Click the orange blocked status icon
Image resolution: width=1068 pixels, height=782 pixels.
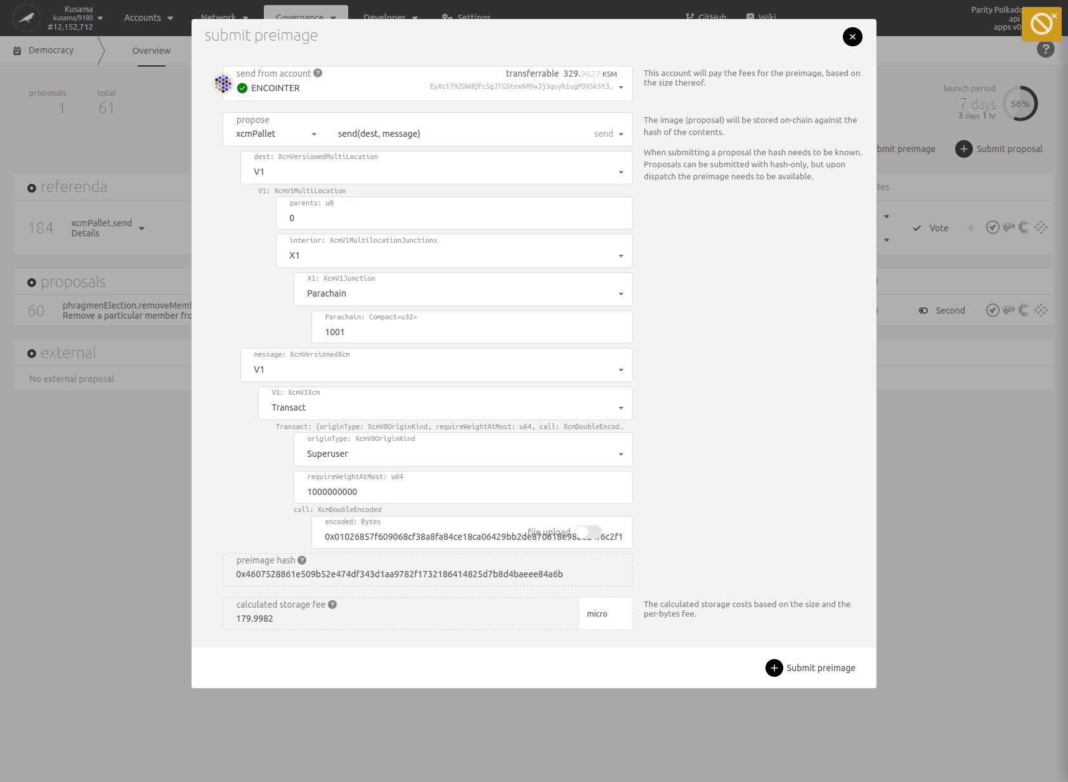[1041, 25]
